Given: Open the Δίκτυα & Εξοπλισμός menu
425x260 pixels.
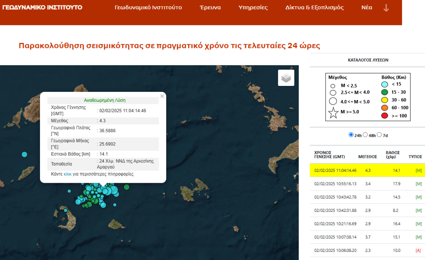Looking at the screenshot, I should pos(314,8).
